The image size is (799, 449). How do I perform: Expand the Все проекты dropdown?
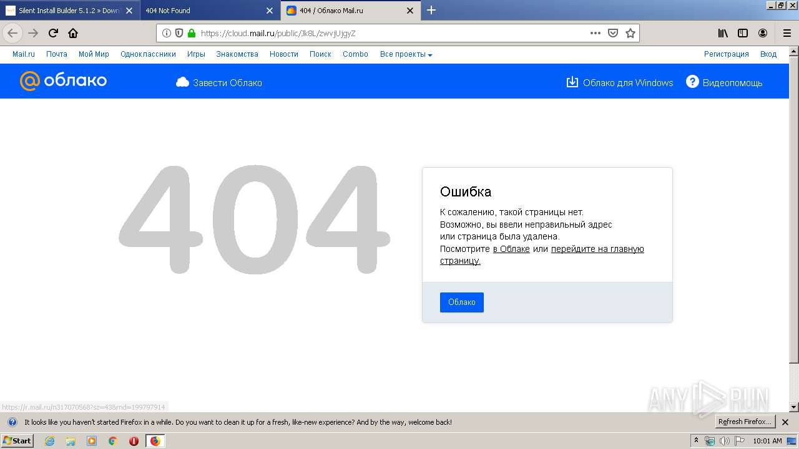click(406, 54)
